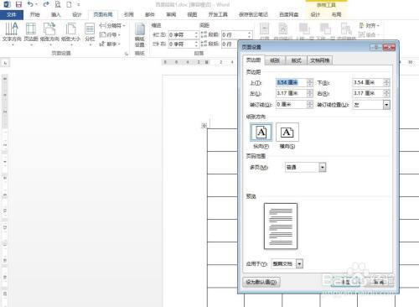This screenshot has height=307, width=419.
Task: Click the page preview thumbnail in the dialog
Action: tap(281, 226)
